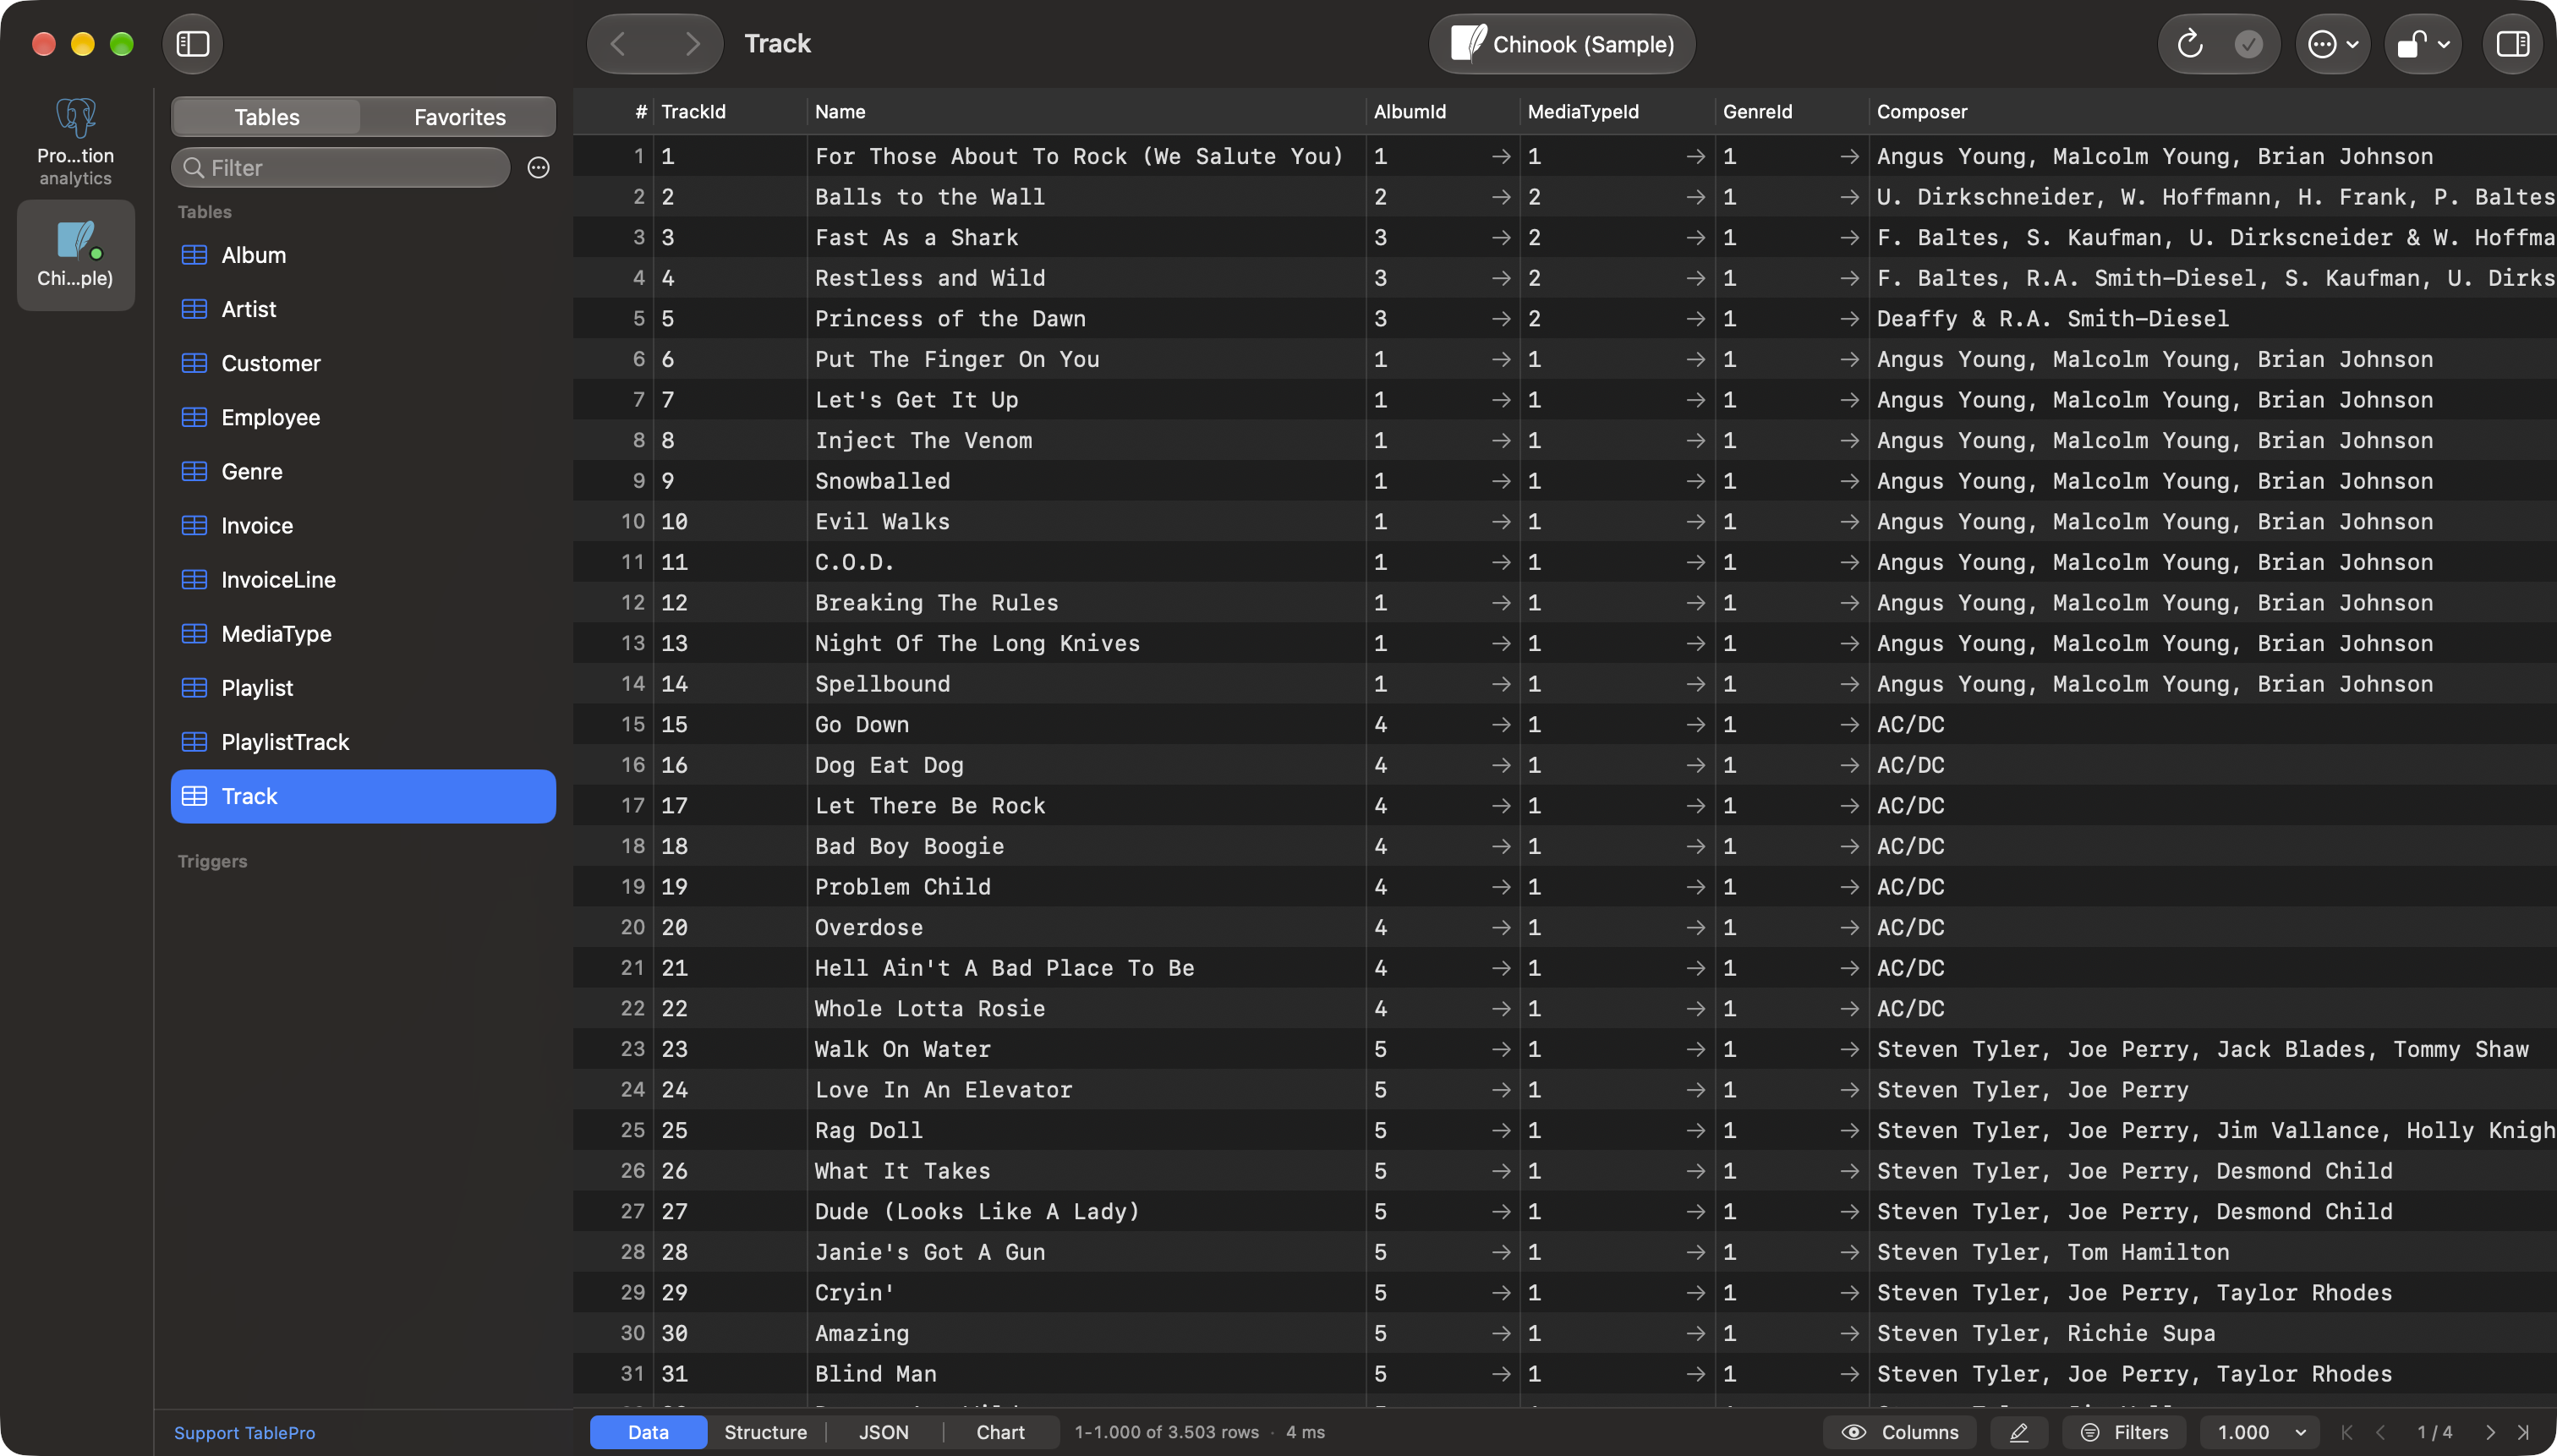2557x1456 pixels.
Task: Sort by the MediaTypeId column header
Action: point(1617,111)
